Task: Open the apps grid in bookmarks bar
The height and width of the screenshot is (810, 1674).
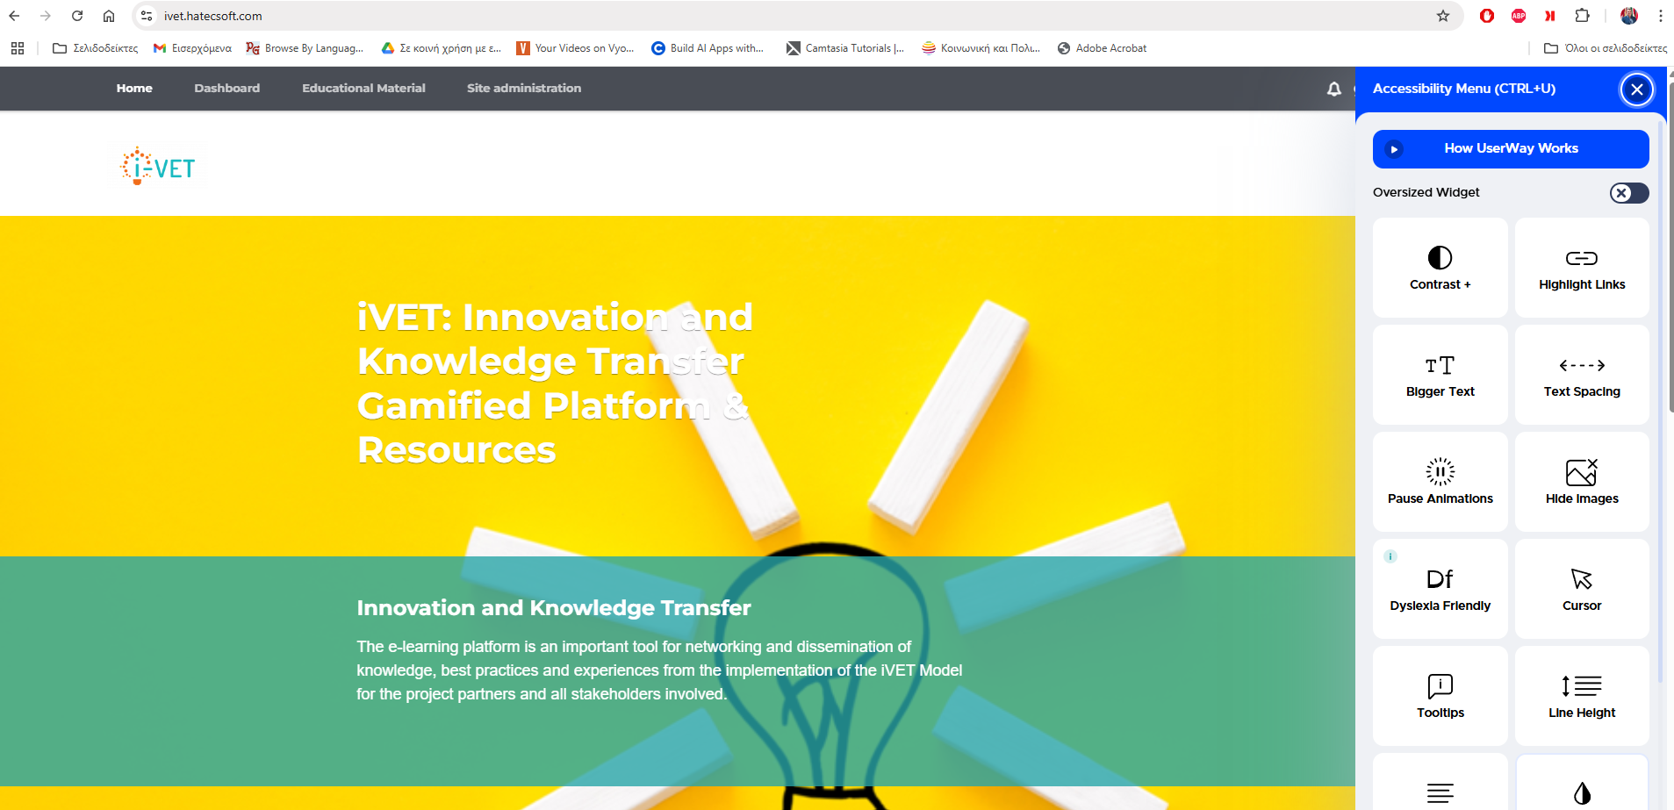Action: click(x=18, y=48)
